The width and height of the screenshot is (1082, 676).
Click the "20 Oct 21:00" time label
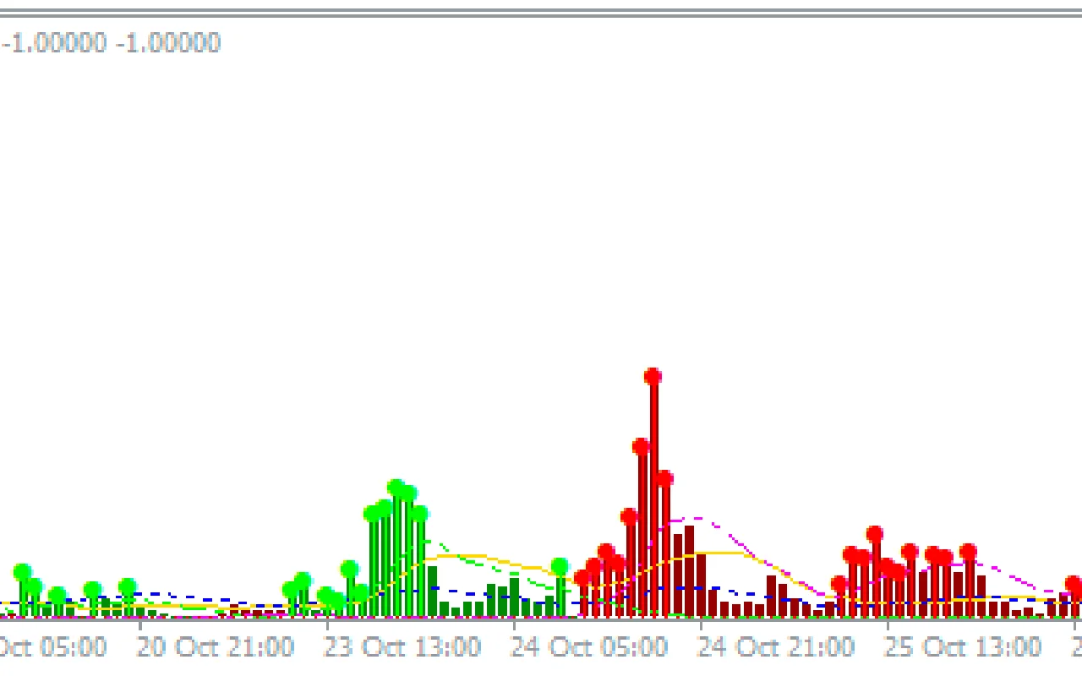coord(216,648)
